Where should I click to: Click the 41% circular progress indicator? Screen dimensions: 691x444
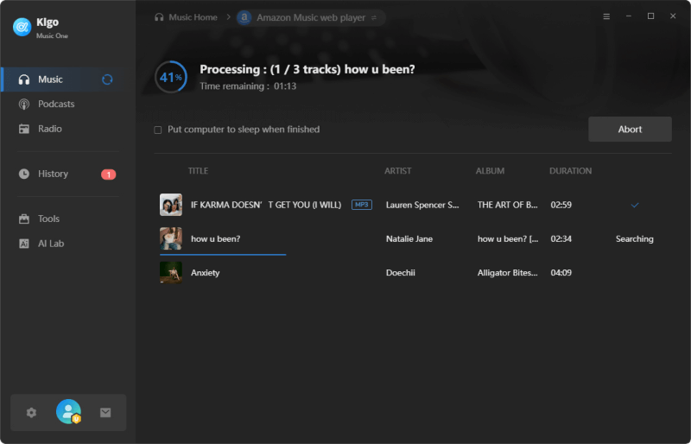click(171, 77)
